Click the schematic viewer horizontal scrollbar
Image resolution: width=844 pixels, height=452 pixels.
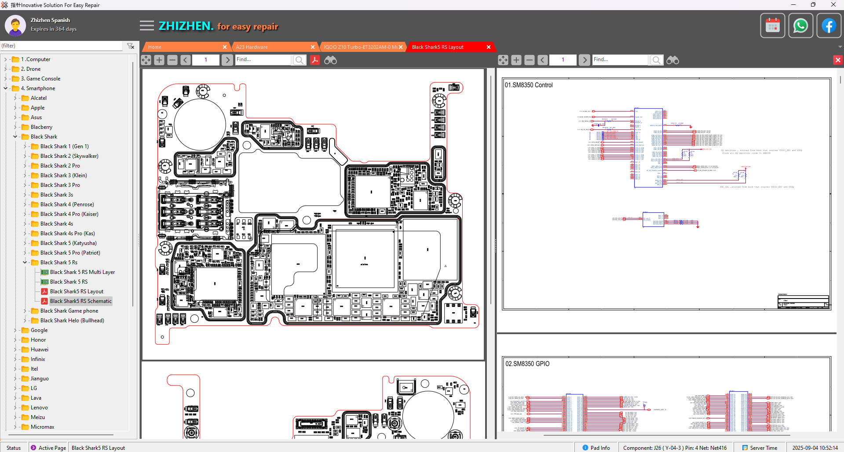[667, 435]
